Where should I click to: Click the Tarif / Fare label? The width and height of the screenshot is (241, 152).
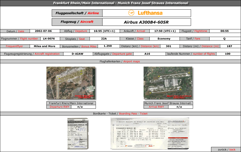point(195,39)
